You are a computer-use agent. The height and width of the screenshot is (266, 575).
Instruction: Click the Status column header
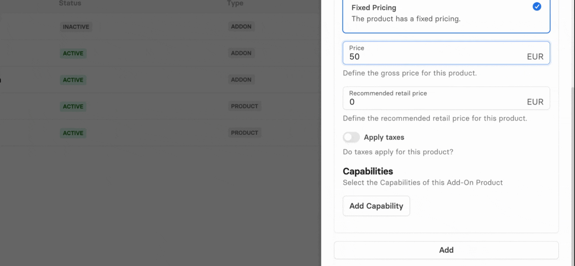[70, 4]
